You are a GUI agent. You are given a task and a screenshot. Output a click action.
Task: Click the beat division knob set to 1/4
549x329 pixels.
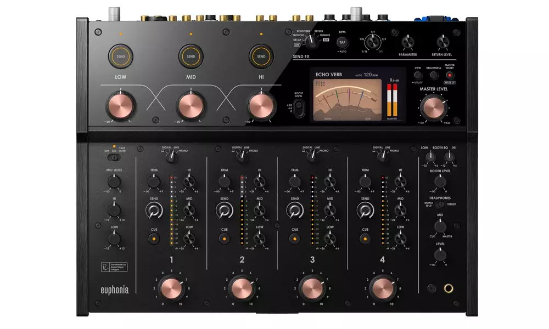coord(373,43)
